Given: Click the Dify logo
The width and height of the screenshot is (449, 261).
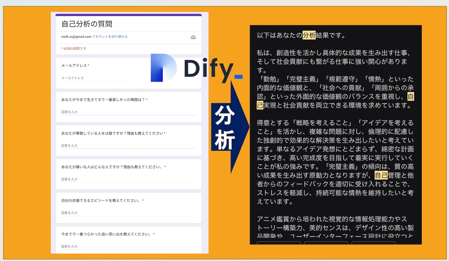Looking at the screenshot, I should click(197, 68).
